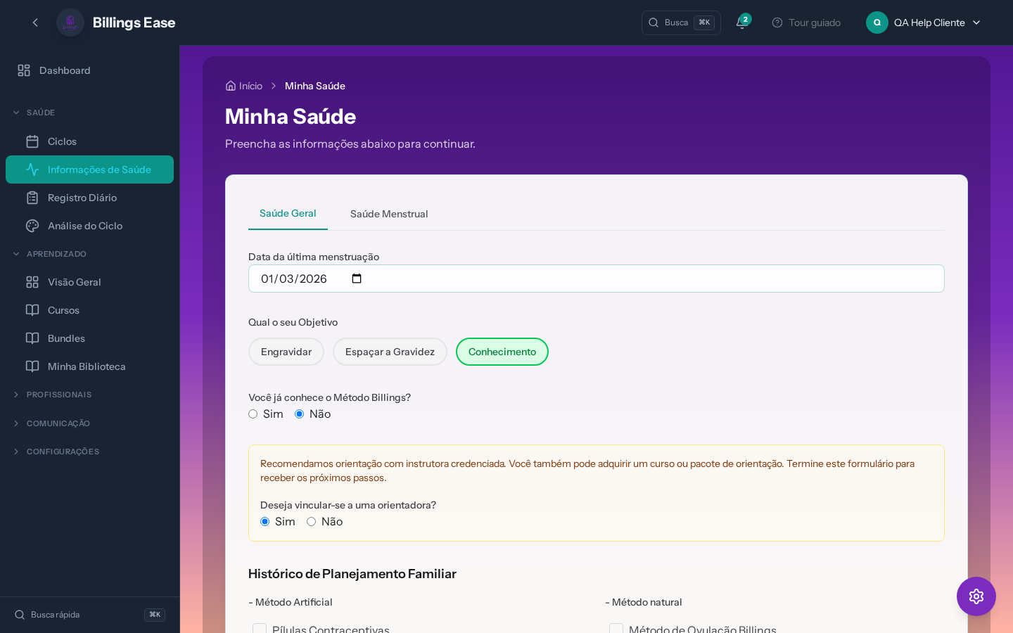
Task: Click the back arrow in header
Action: 35,23
